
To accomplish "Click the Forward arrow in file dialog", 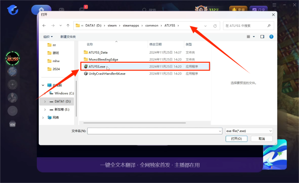I will point(53,25).
